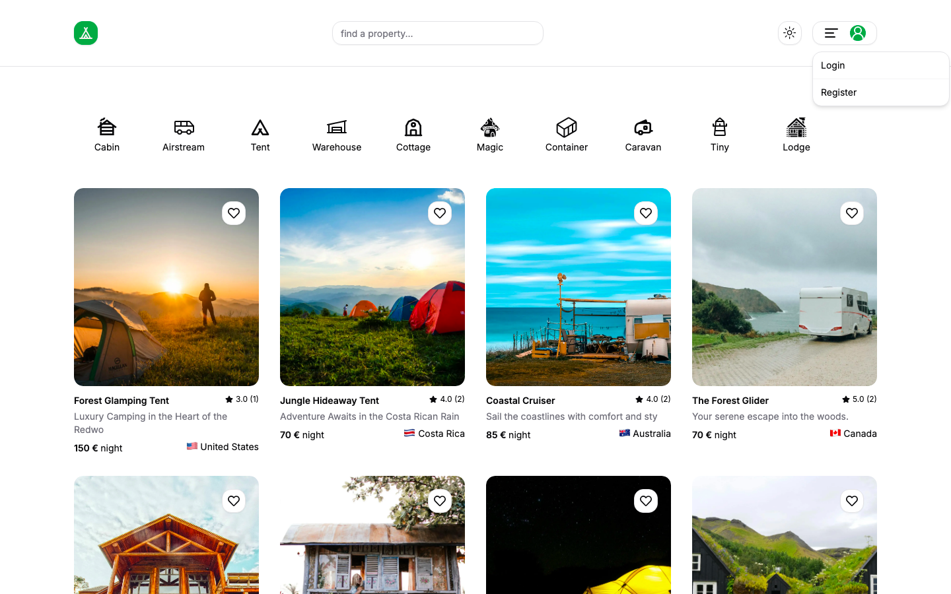Favorite the wooden lodge listing in second row

pos(234,501)
